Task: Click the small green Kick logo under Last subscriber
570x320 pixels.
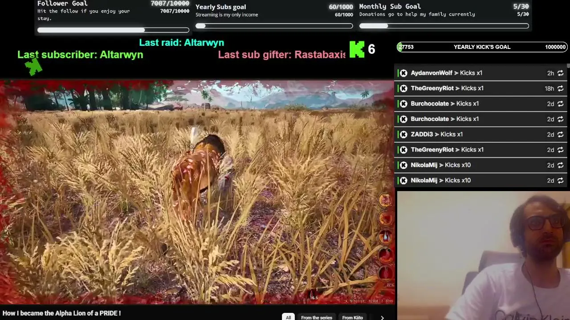Action: (x=33, y=67)
